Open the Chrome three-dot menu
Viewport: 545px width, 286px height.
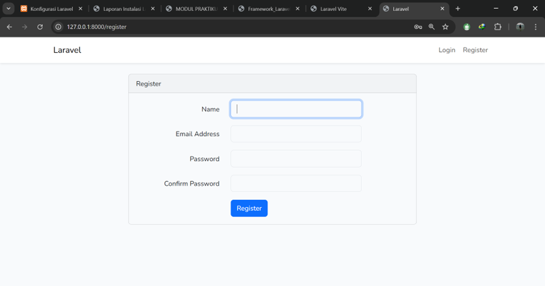coord(536,27)
